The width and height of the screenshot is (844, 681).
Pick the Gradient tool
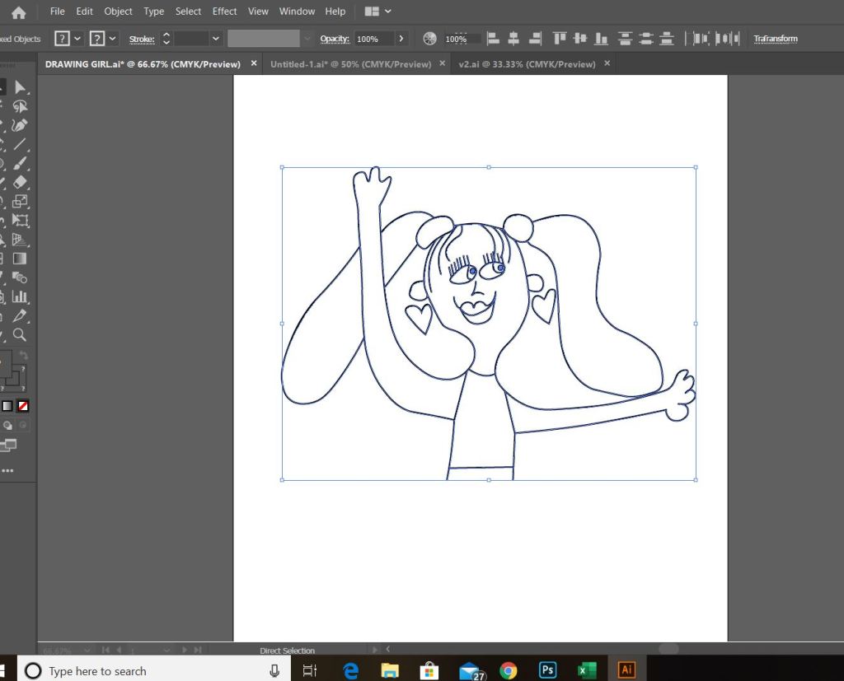coord(21,259)
